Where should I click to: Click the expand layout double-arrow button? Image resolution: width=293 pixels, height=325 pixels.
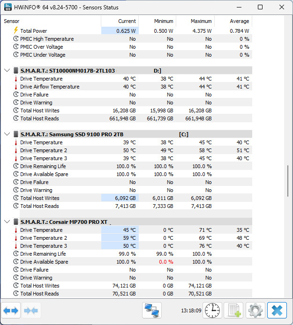click(11, 310)
